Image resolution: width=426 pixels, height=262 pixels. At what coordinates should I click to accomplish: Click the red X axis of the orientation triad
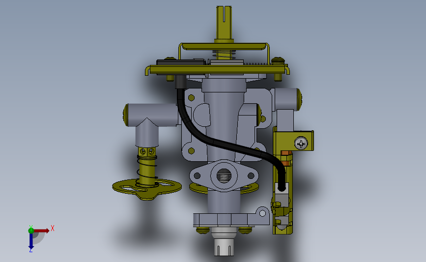pyautogui.click(x=41, y=231)
